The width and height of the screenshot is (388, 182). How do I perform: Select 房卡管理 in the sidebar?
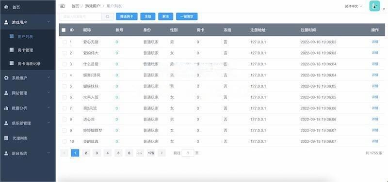click(28, 50)
